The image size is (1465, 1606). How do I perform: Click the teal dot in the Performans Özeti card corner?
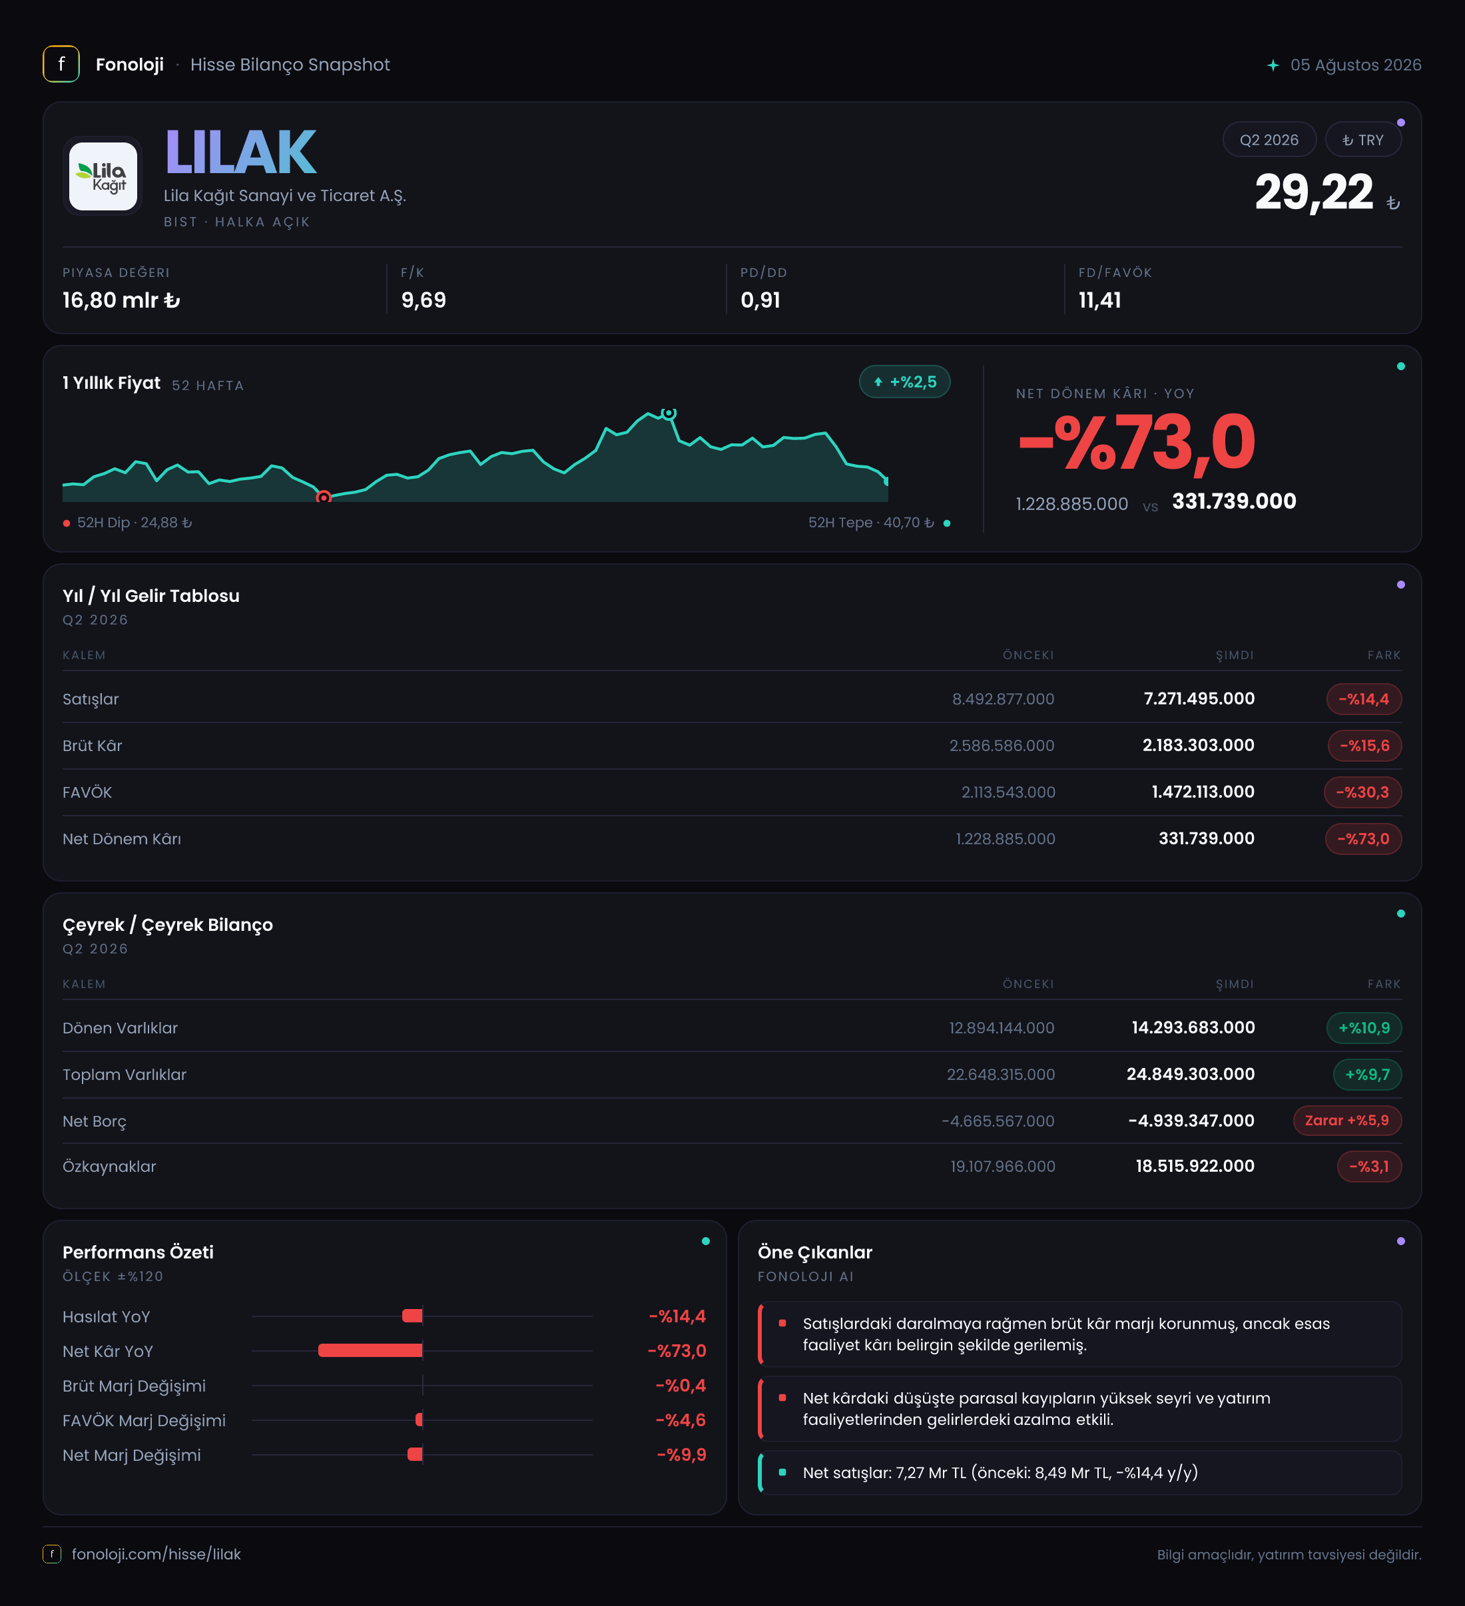point(705,1241)
